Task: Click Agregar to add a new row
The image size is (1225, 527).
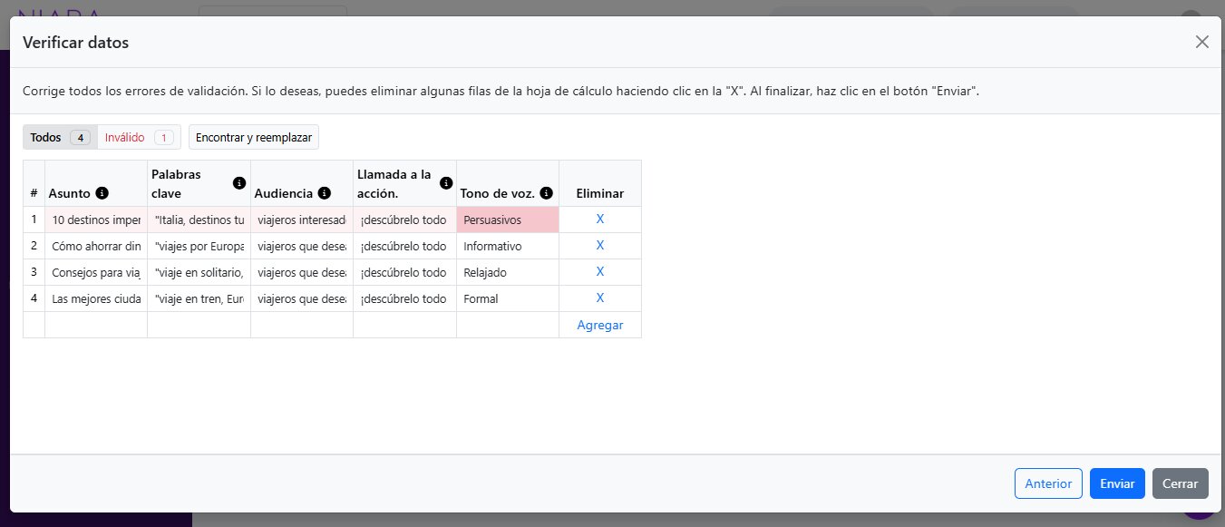Action: 599,325
